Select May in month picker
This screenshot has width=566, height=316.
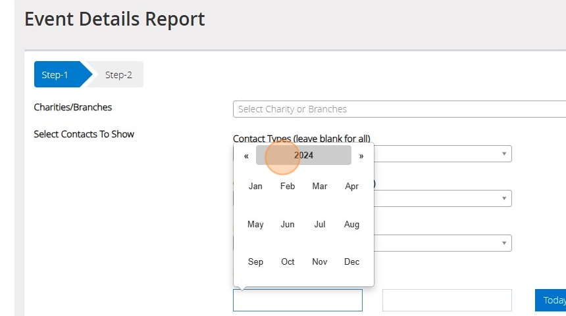tap(255, 225)
